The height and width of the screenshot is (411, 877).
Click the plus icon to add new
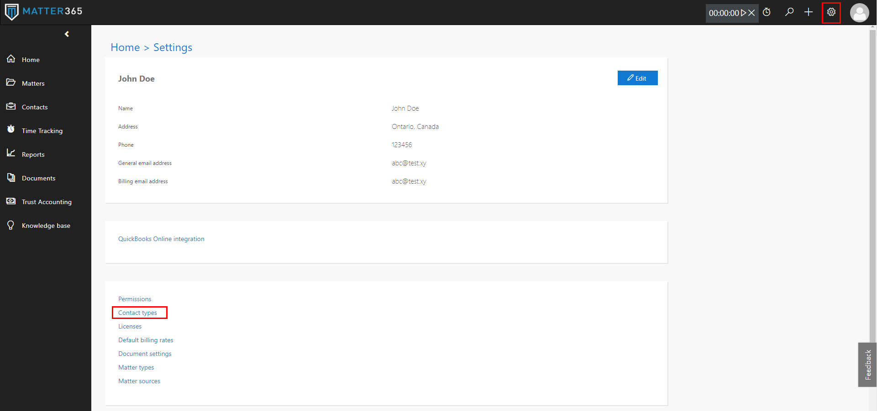pyautogui.click(x=809, y=12)
